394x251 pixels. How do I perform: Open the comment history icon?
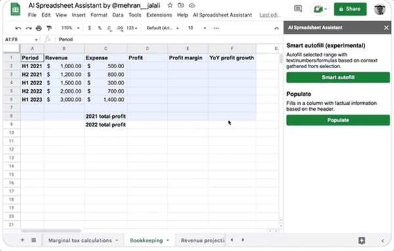coord(298,9)
